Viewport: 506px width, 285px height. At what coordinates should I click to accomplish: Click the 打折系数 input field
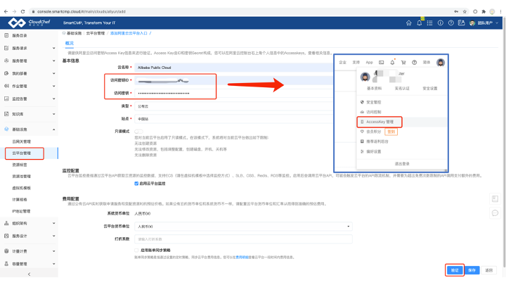pyautogui.click(x=243, y=239)
